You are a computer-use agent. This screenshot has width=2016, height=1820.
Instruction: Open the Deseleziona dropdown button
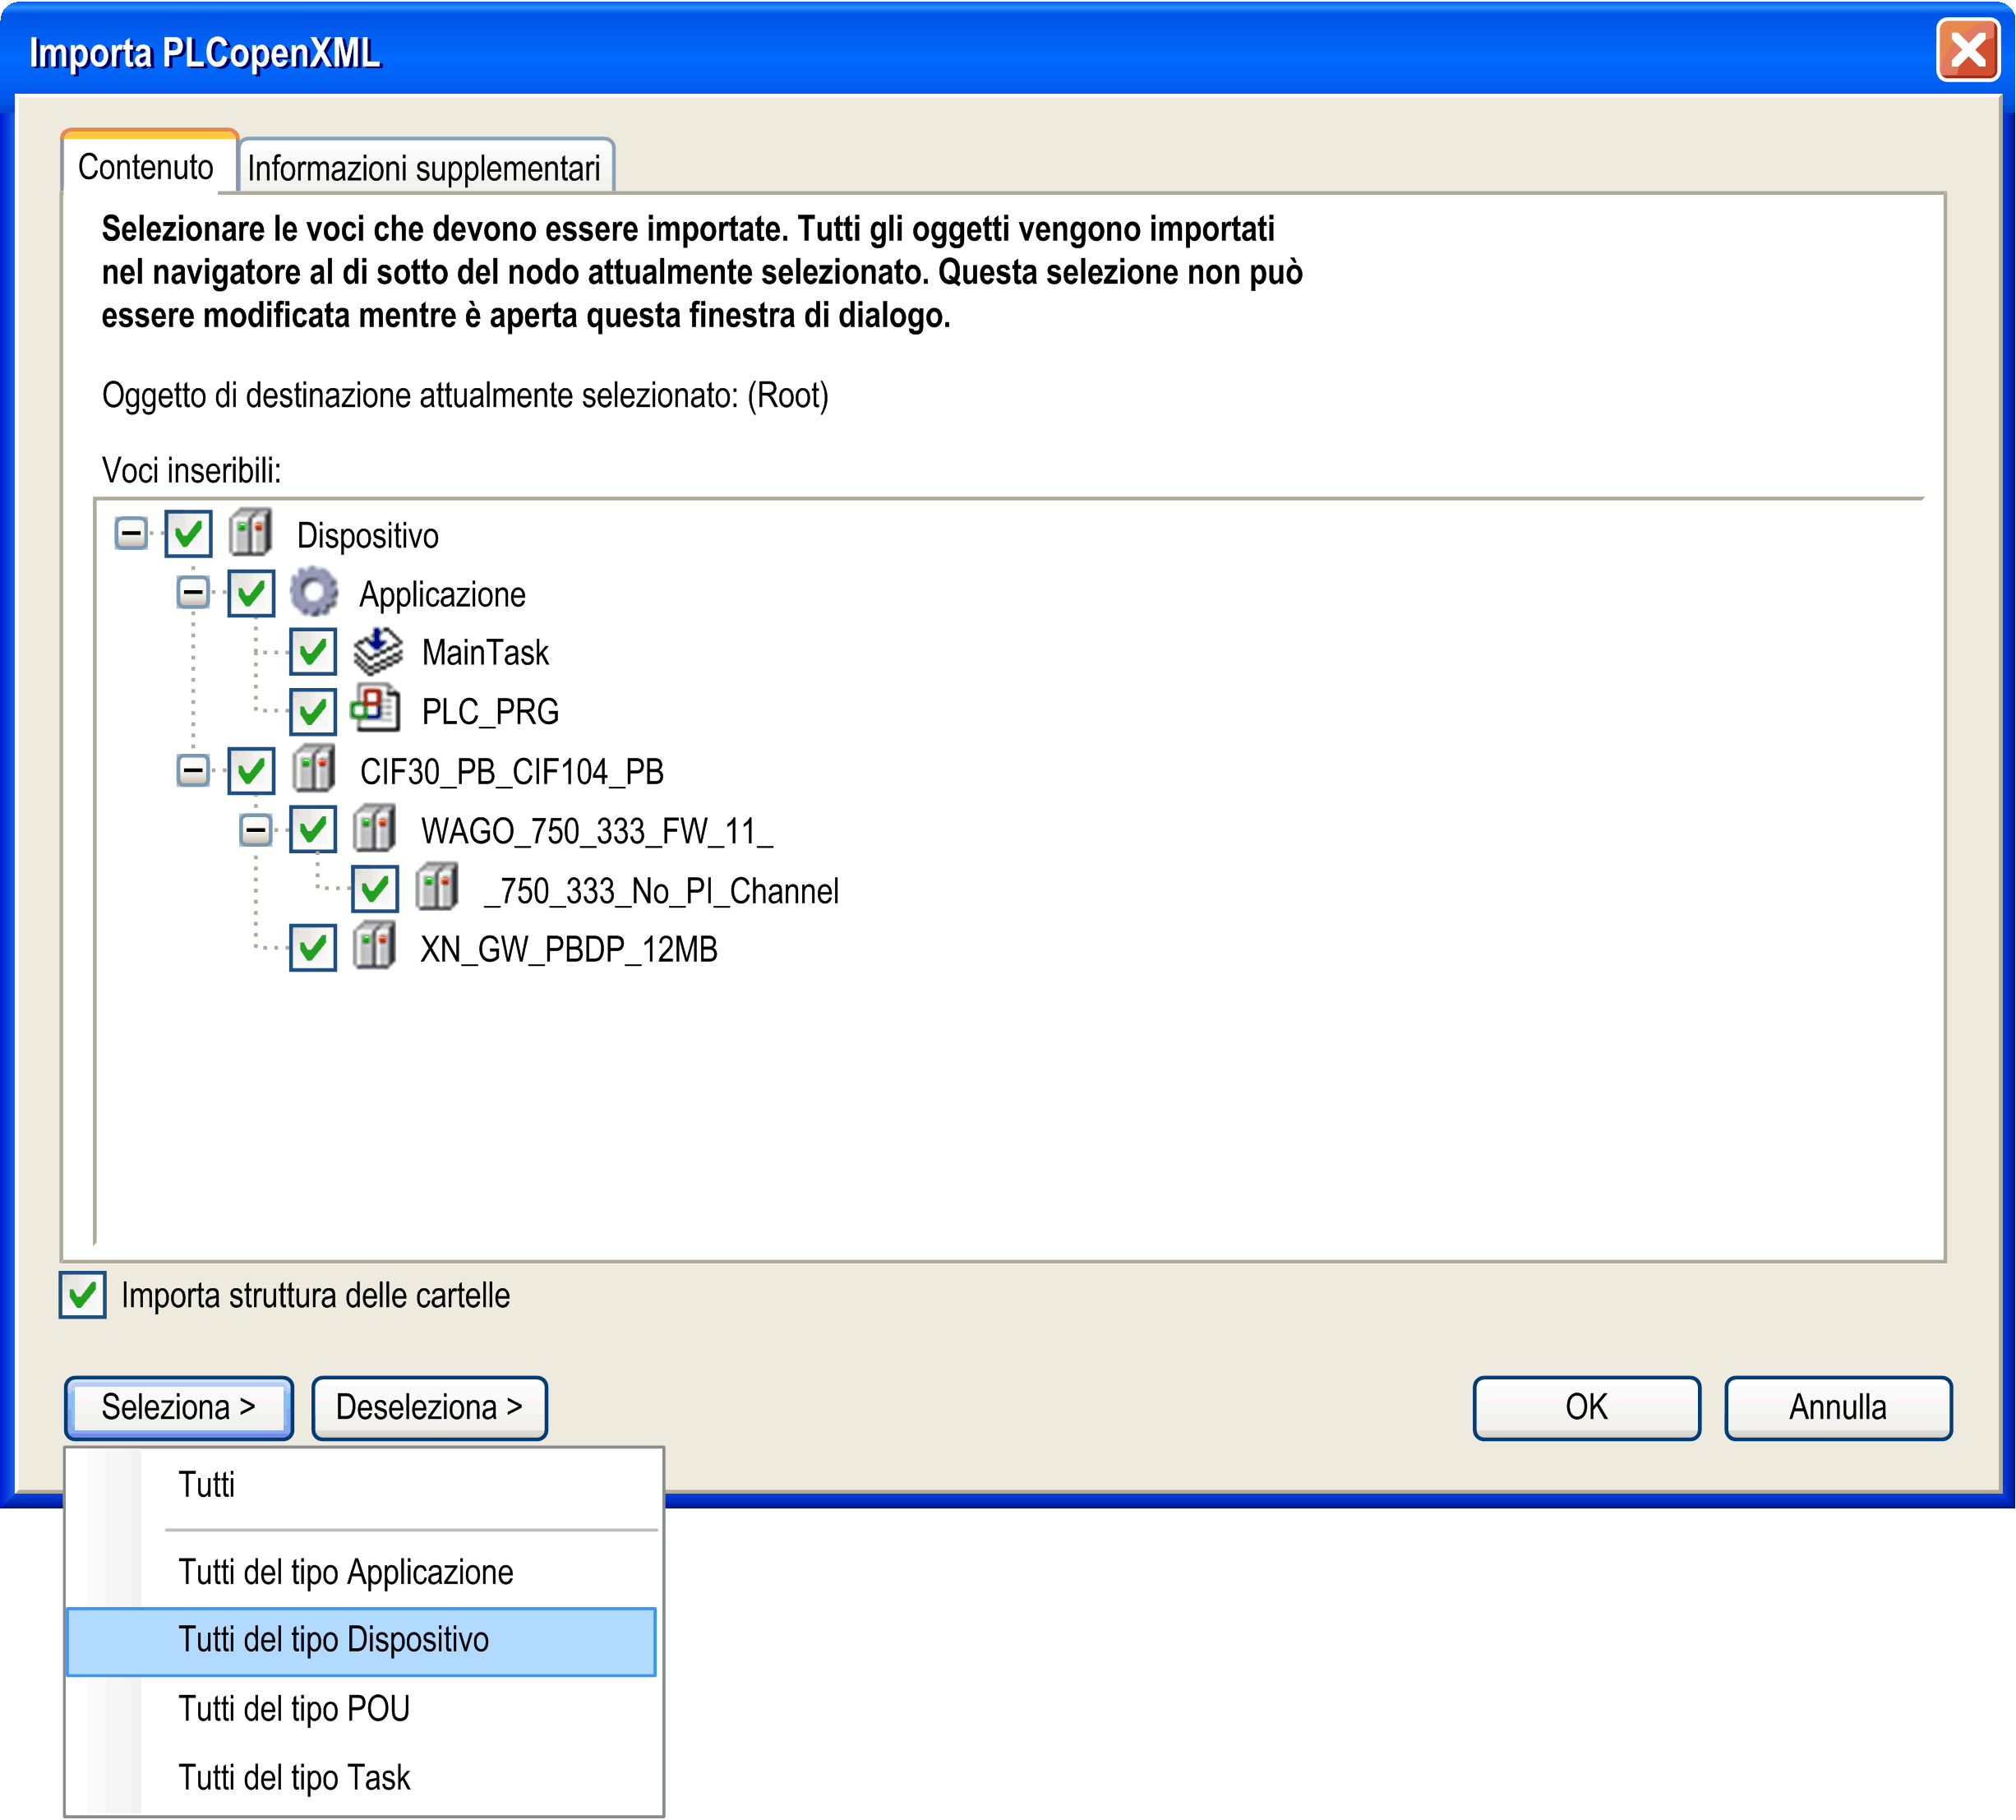point(429,1407)
